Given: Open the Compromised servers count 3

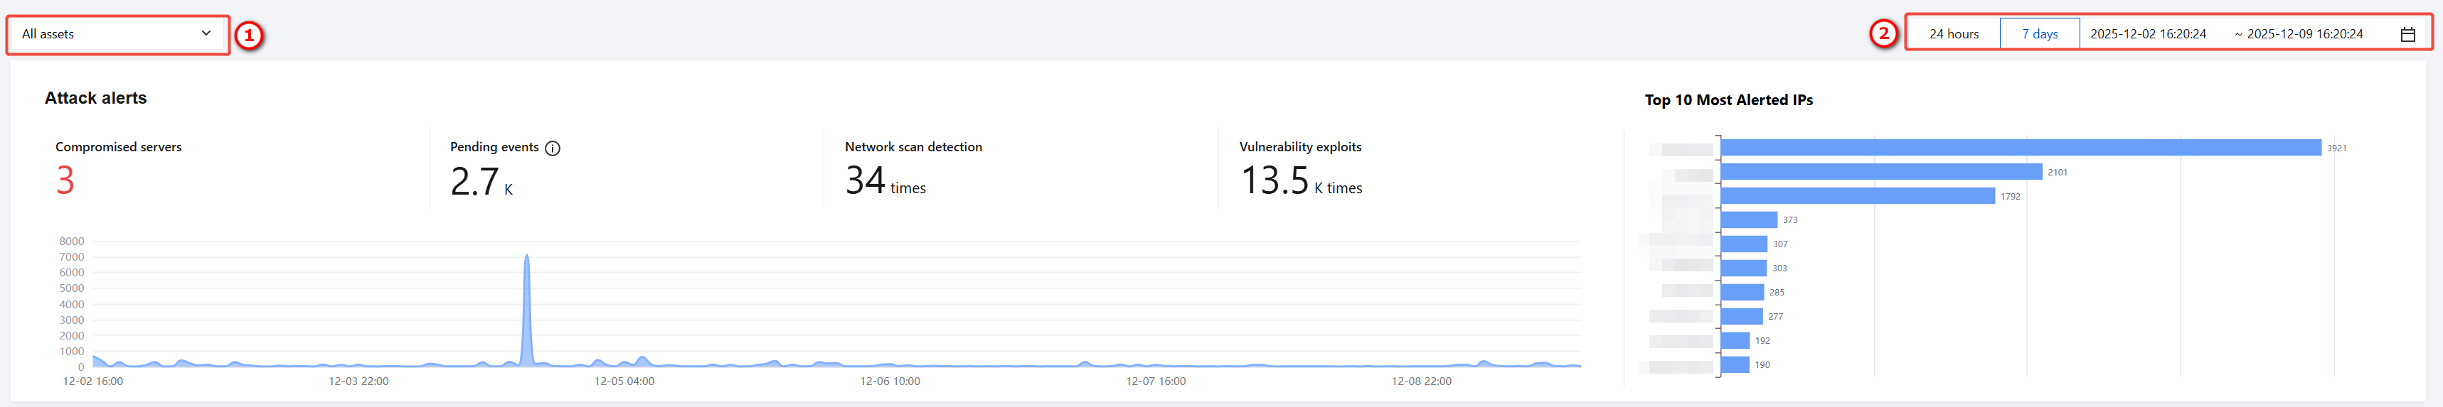Looking at the screenshot, I should click(65, 180).
